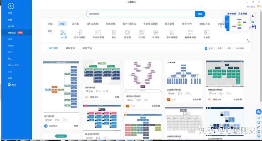Select the 箭头 diagram icon
The image size is (262, 141).
click(x=114, y=32)
